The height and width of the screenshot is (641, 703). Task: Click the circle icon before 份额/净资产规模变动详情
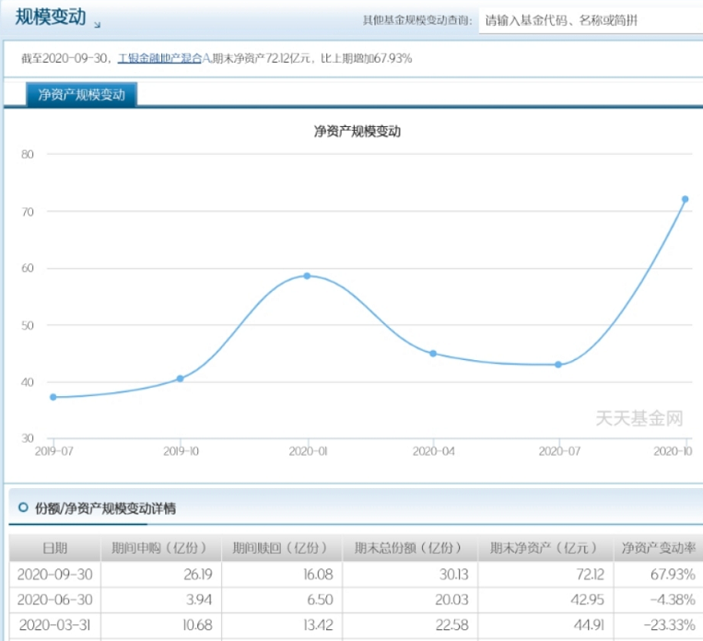coord(23,507)
